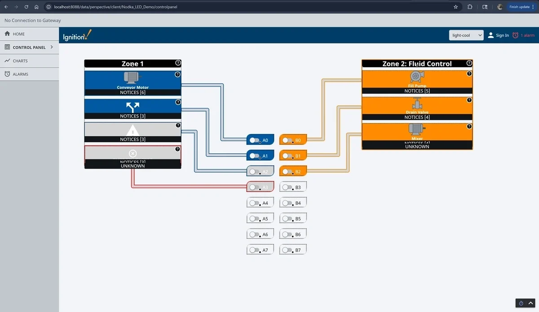Click the Ignition logo in header
The height and width of the screenshot is (312, 539).
(77, 35)
